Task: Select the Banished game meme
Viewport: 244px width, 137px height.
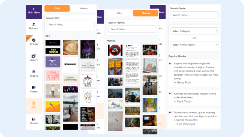Action: point(133,111)
